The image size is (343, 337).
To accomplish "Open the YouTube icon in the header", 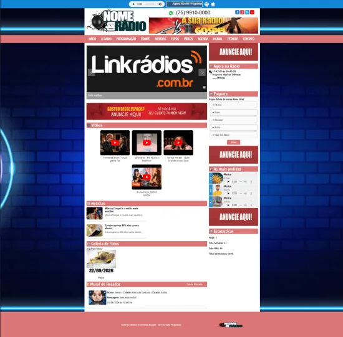I will (252, 12).
